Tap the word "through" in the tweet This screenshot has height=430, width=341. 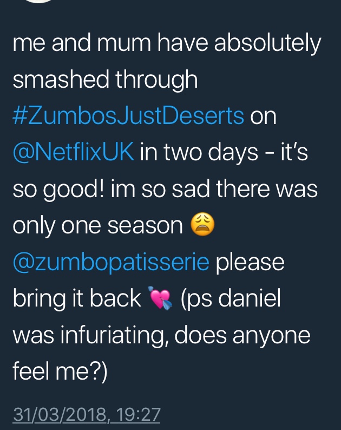(x=156, y=80)
